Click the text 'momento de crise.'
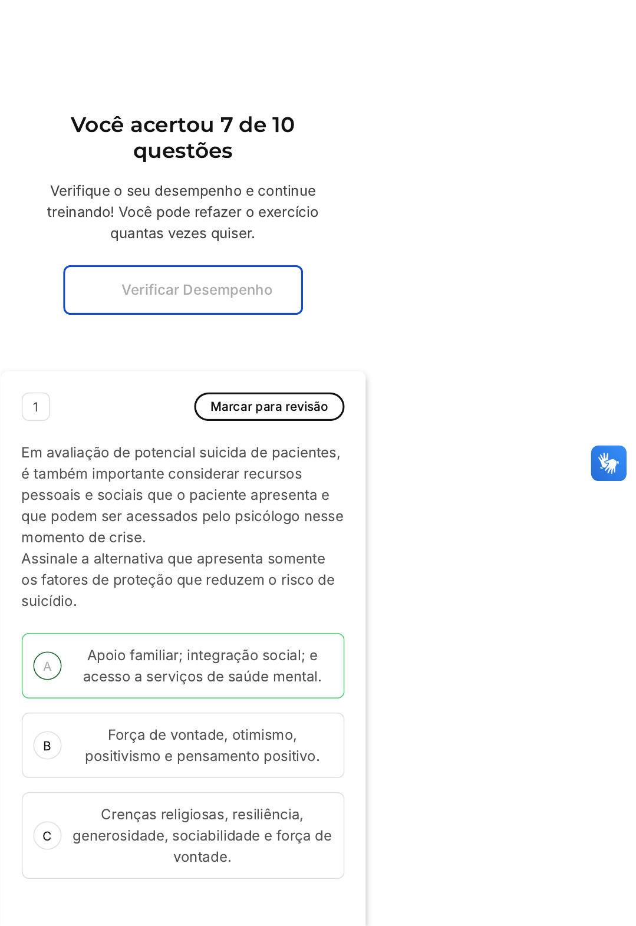 point(84,538)
